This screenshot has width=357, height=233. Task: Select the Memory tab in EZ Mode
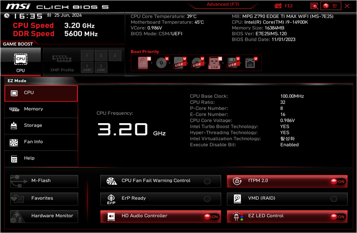pos(41,109)
